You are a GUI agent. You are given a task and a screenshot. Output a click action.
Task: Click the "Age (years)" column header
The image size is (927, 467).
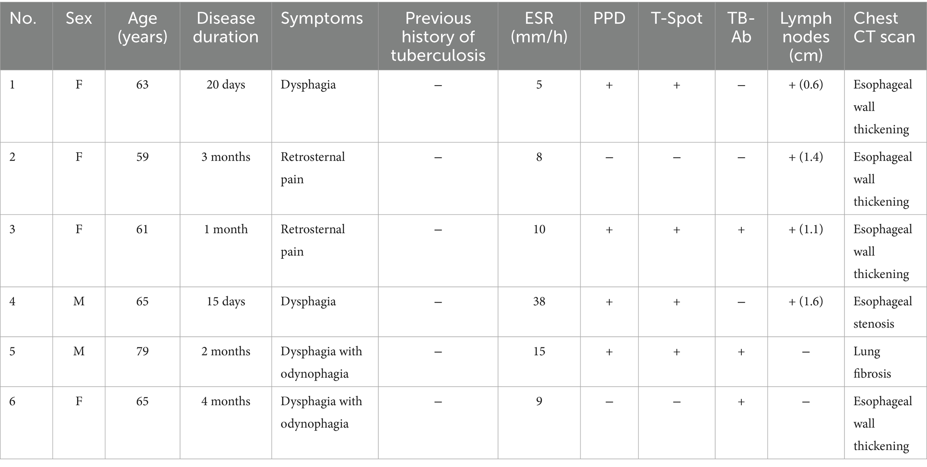click(x=142, y=27)
